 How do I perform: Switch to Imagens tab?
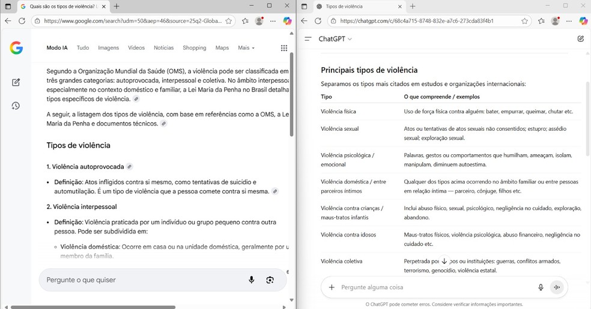109,48
